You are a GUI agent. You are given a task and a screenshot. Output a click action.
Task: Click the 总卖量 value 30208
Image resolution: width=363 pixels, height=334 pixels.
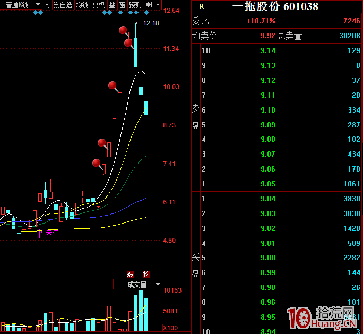pyautogui.click(x=350, y=36)
